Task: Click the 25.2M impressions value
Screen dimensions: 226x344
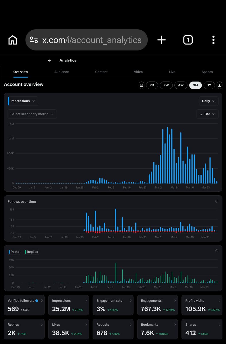Action: point(61,309)
